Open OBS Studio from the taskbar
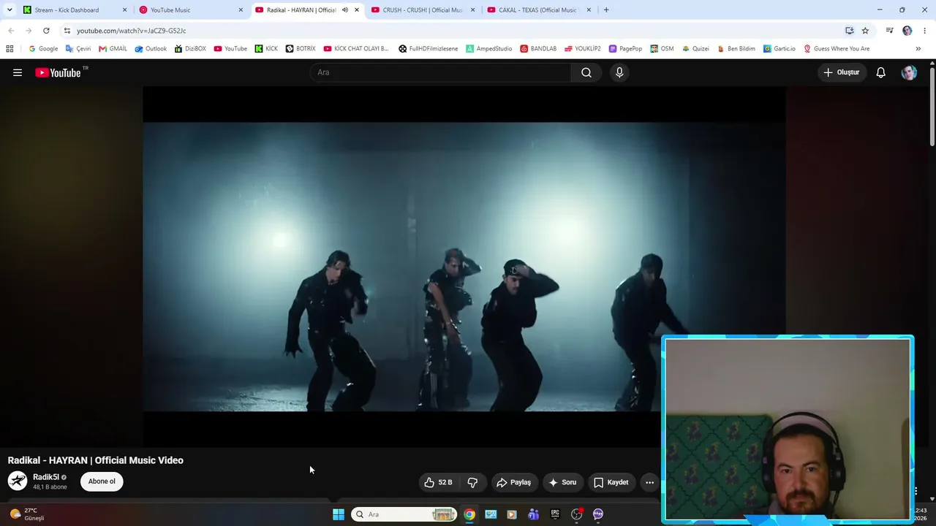This screenshot has height=526, width=936. [576, 514]
